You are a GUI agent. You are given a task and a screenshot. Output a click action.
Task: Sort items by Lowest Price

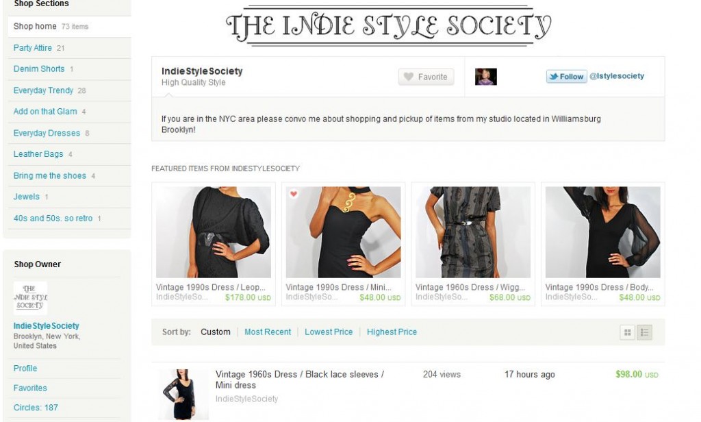pyautogui.click(x=329, y=332)
